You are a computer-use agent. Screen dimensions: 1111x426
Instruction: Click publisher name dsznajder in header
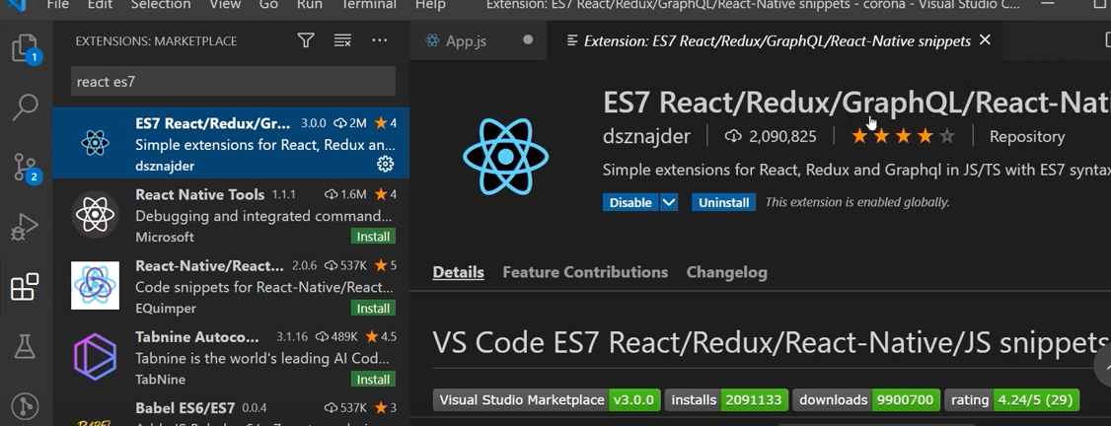646,136
